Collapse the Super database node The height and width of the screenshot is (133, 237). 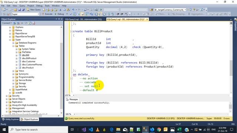(10, 40)
